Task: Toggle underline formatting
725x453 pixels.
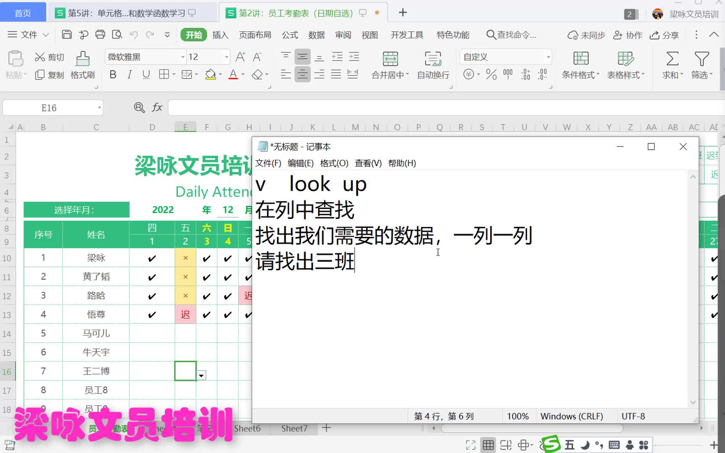Action: click(x=146, y=74)
